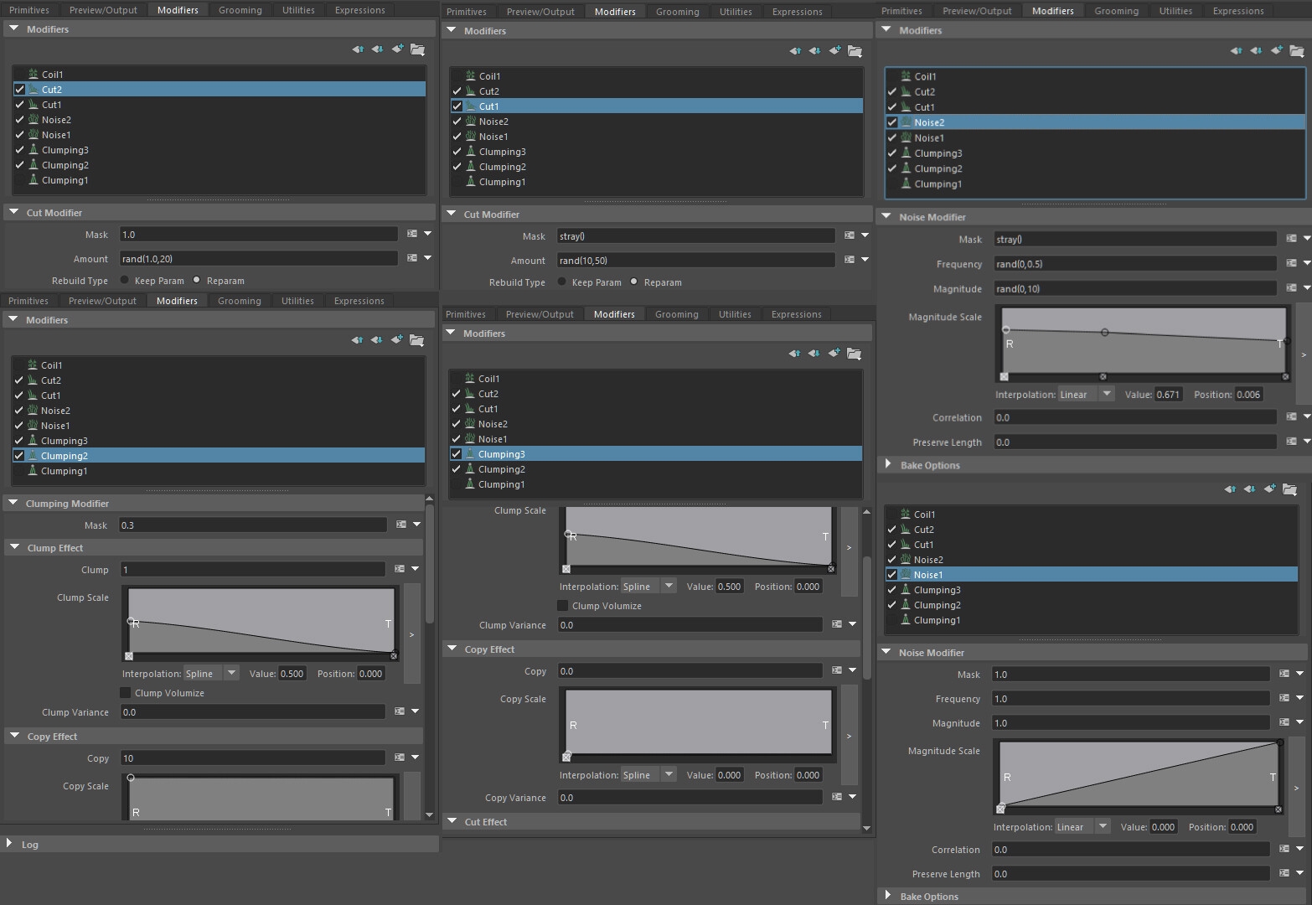Click the Mask field containing 0.3

[x=253, y=525]
